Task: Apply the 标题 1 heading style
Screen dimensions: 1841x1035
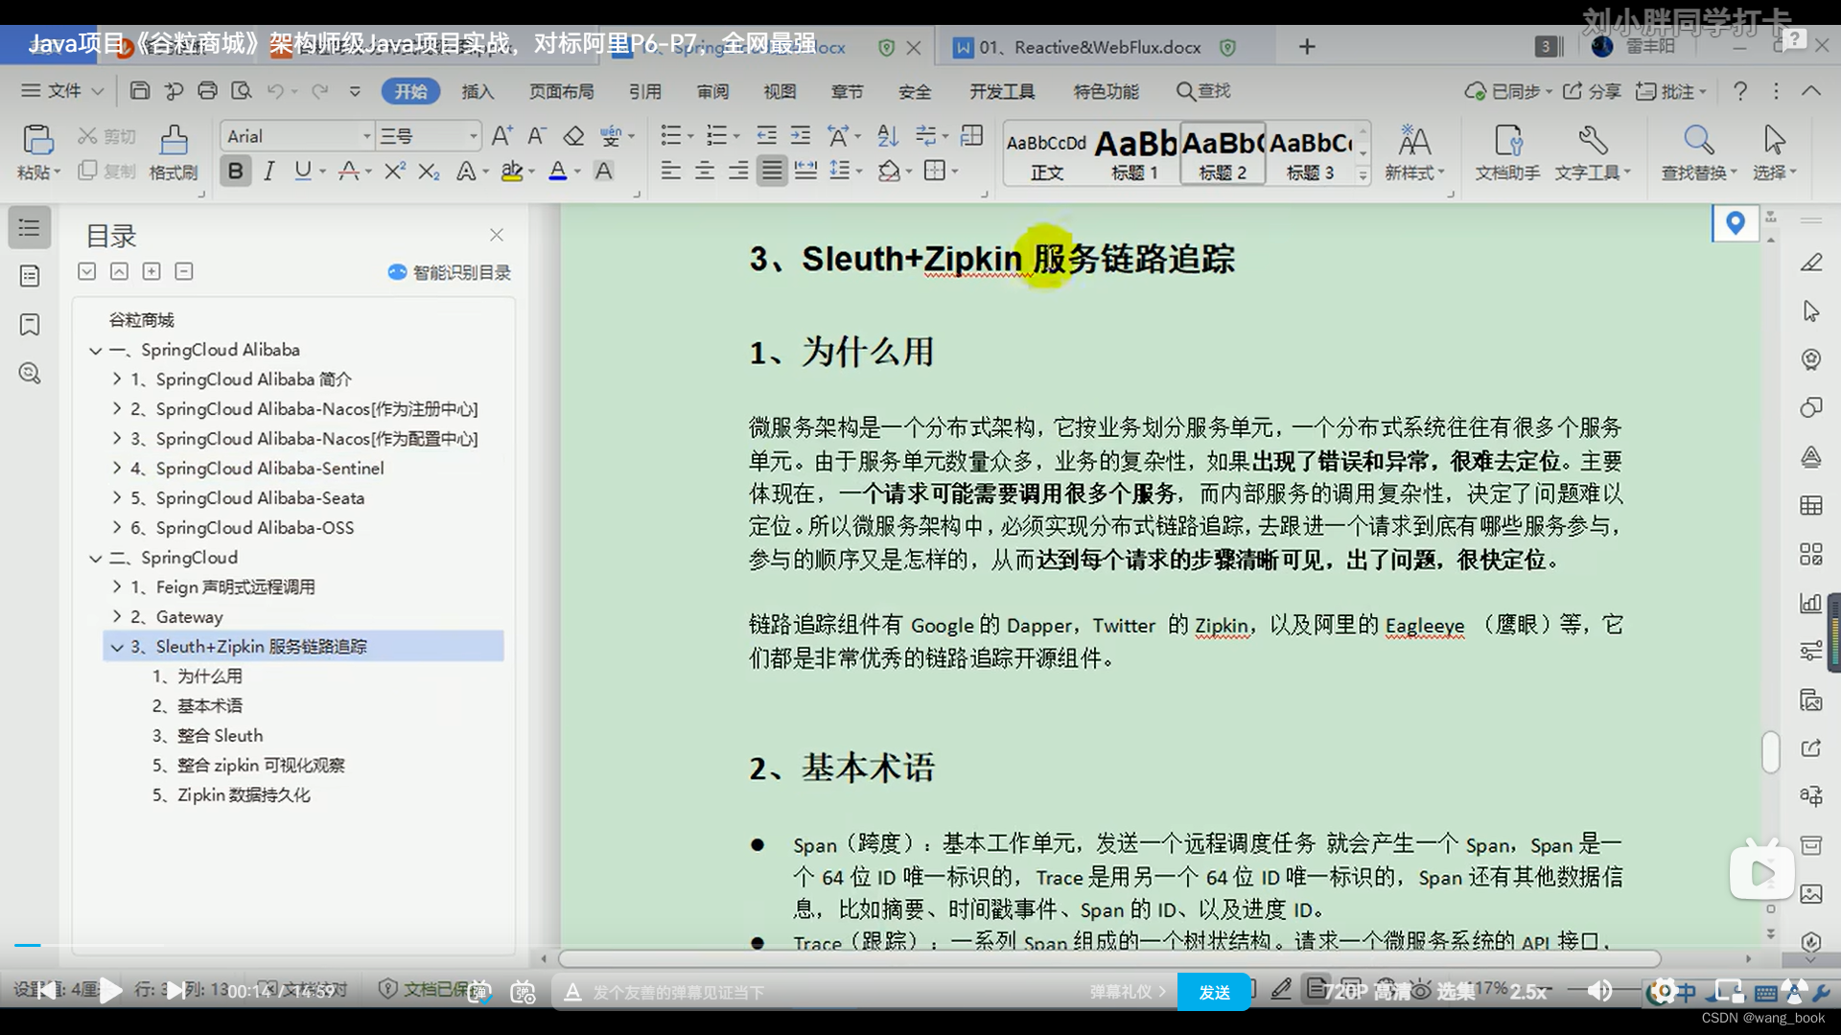Action: pos(1134,153)
